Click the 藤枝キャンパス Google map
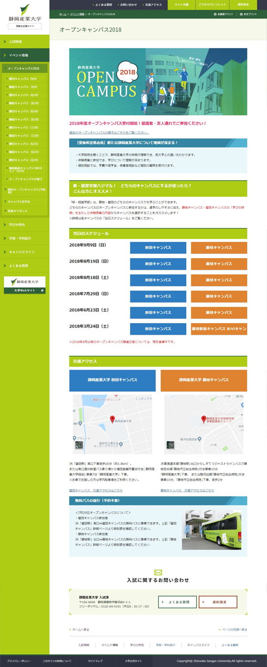 coord(204,424)
